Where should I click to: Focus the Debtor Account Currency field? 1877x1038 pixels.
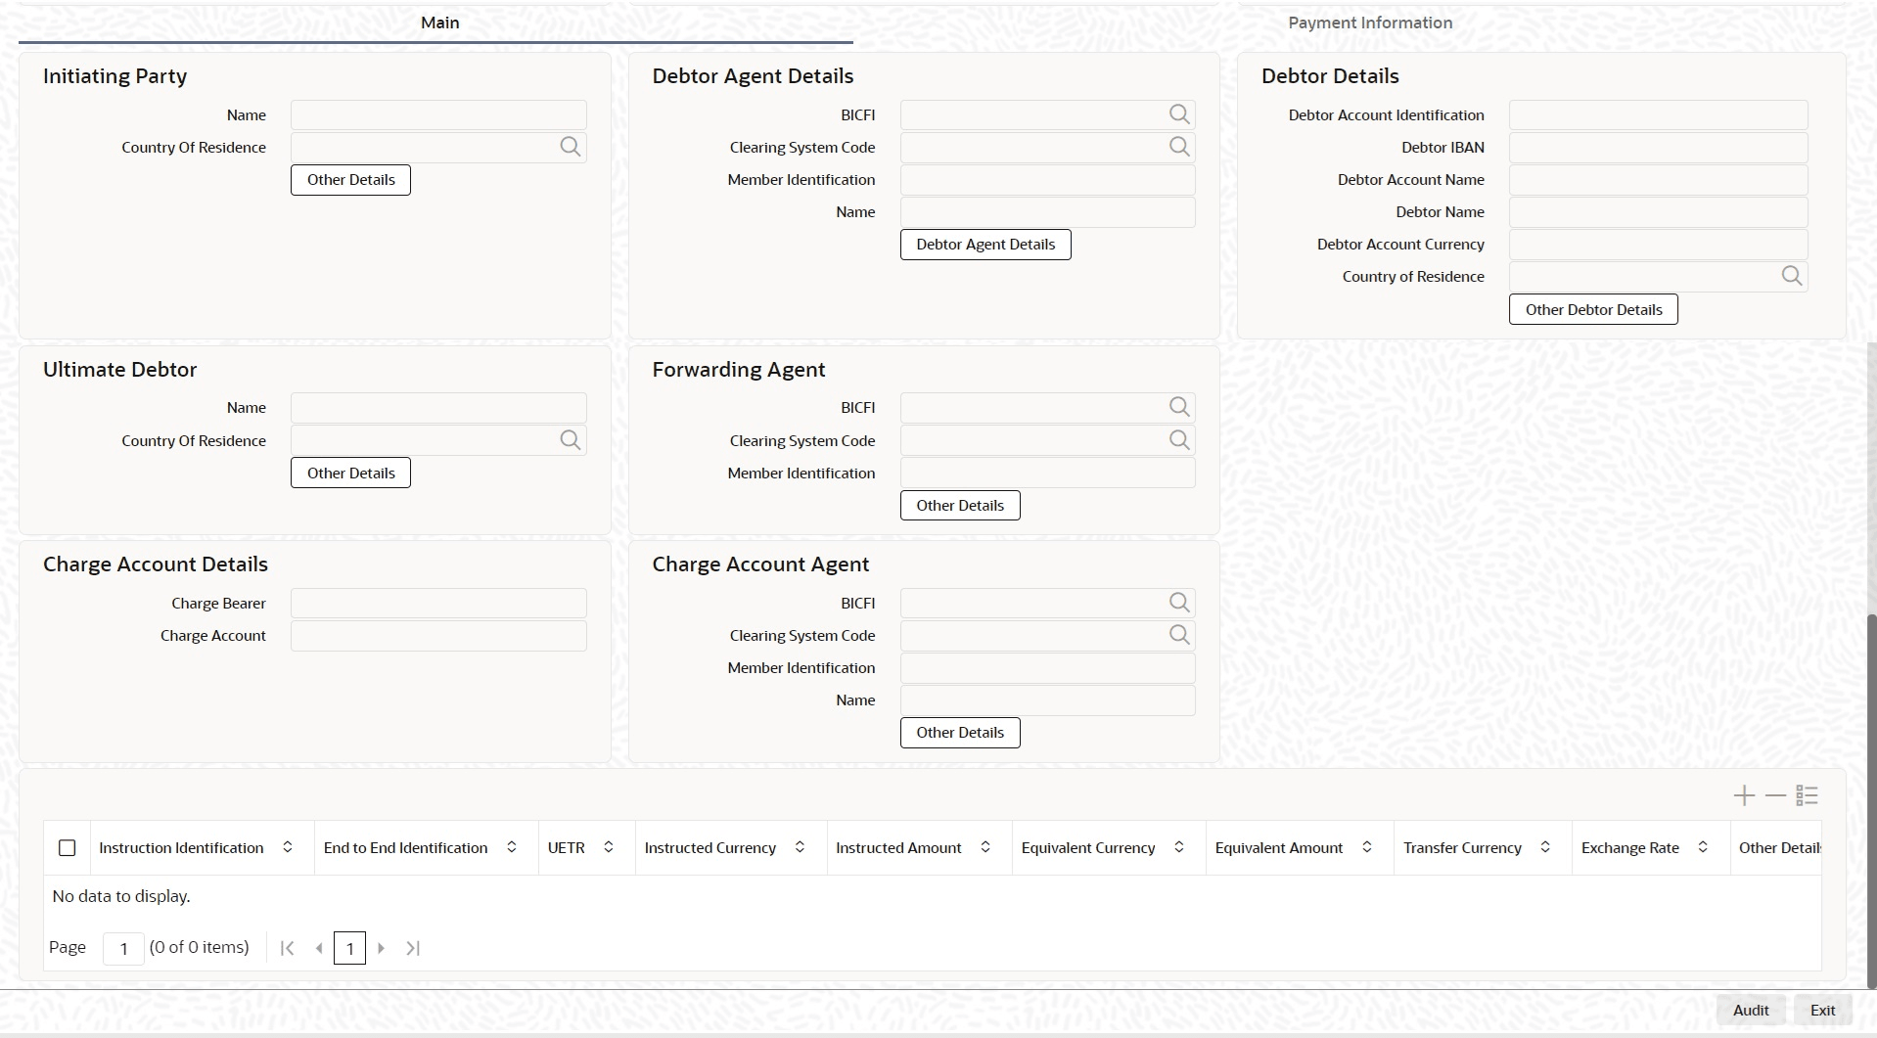pos(1658,245)
